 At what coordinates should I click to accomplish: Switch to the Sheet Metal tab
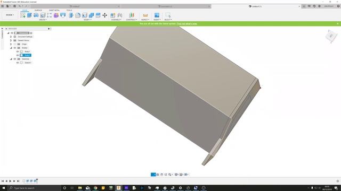tap(54, 10)
